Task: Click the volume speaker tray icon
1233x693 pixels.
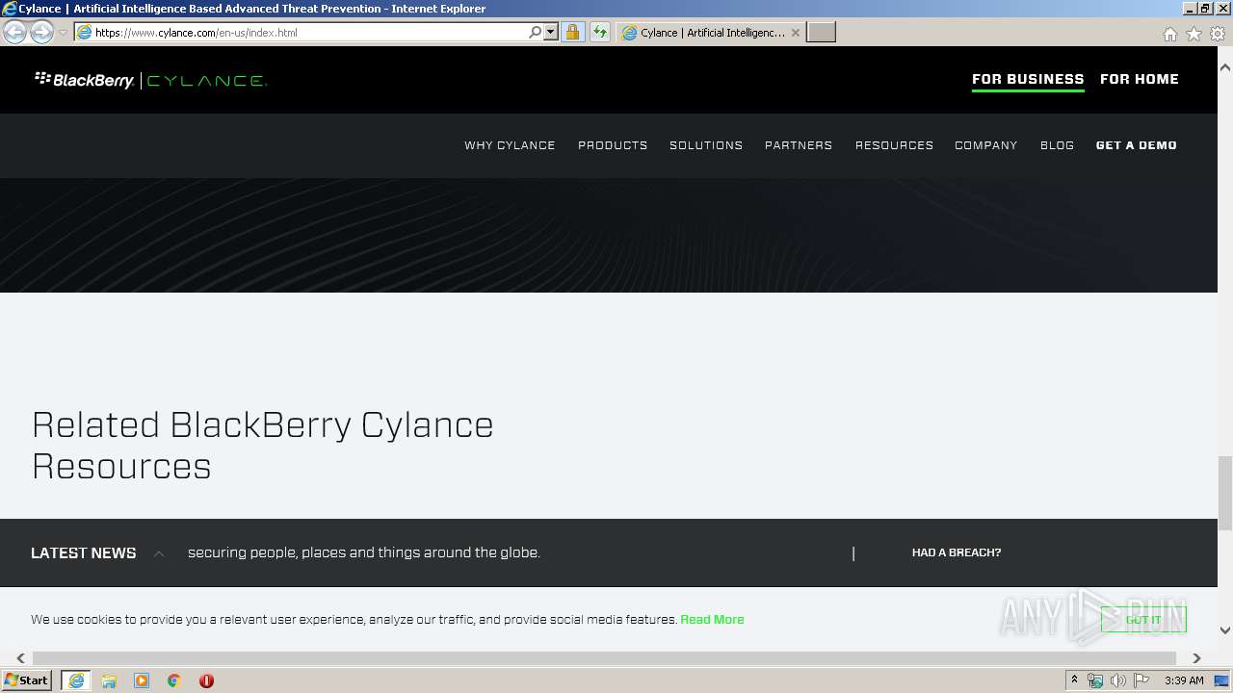Action: click(1117, 680)
